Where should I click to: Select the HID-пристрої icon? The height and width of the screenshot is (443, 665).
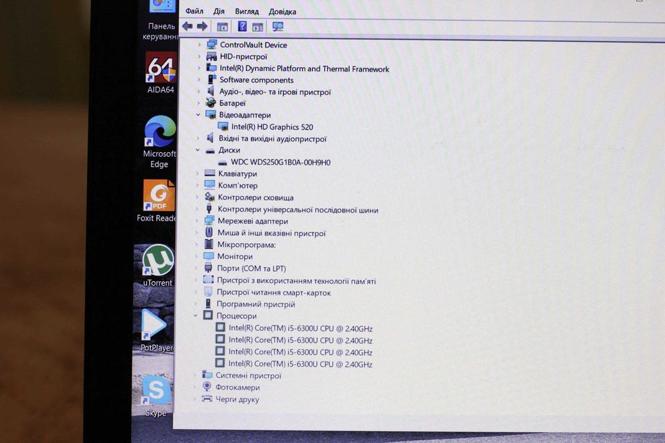pos(211,56)
